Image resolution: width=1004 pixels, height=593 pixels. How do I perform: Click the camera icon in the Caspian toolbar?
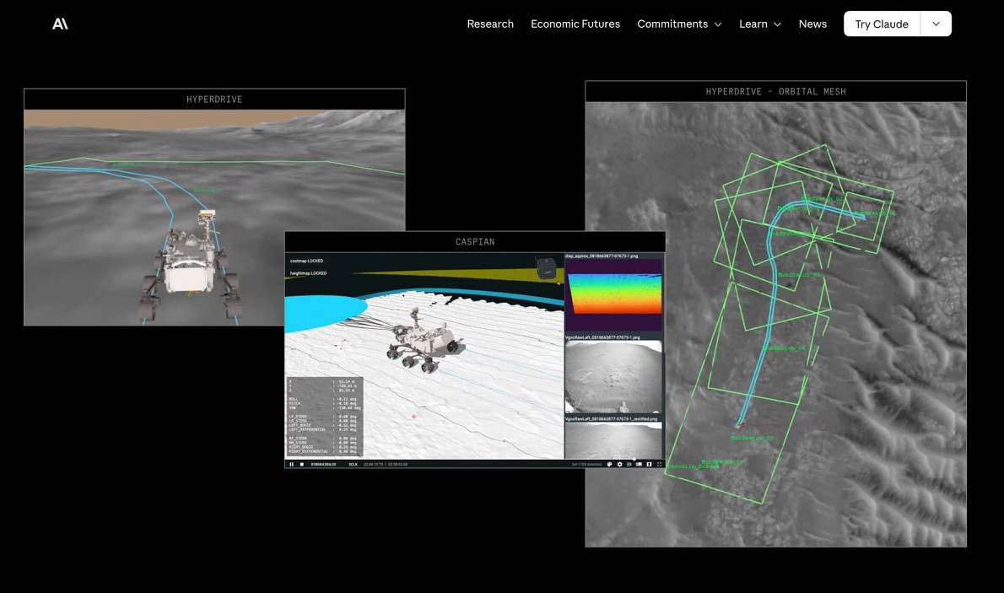[x=629, y=464]
